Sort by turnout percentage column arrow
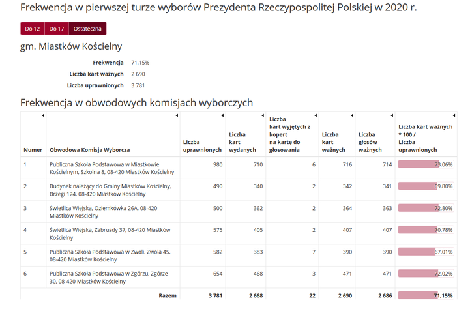This screenshot has width=470, height=309. (454, 115)
